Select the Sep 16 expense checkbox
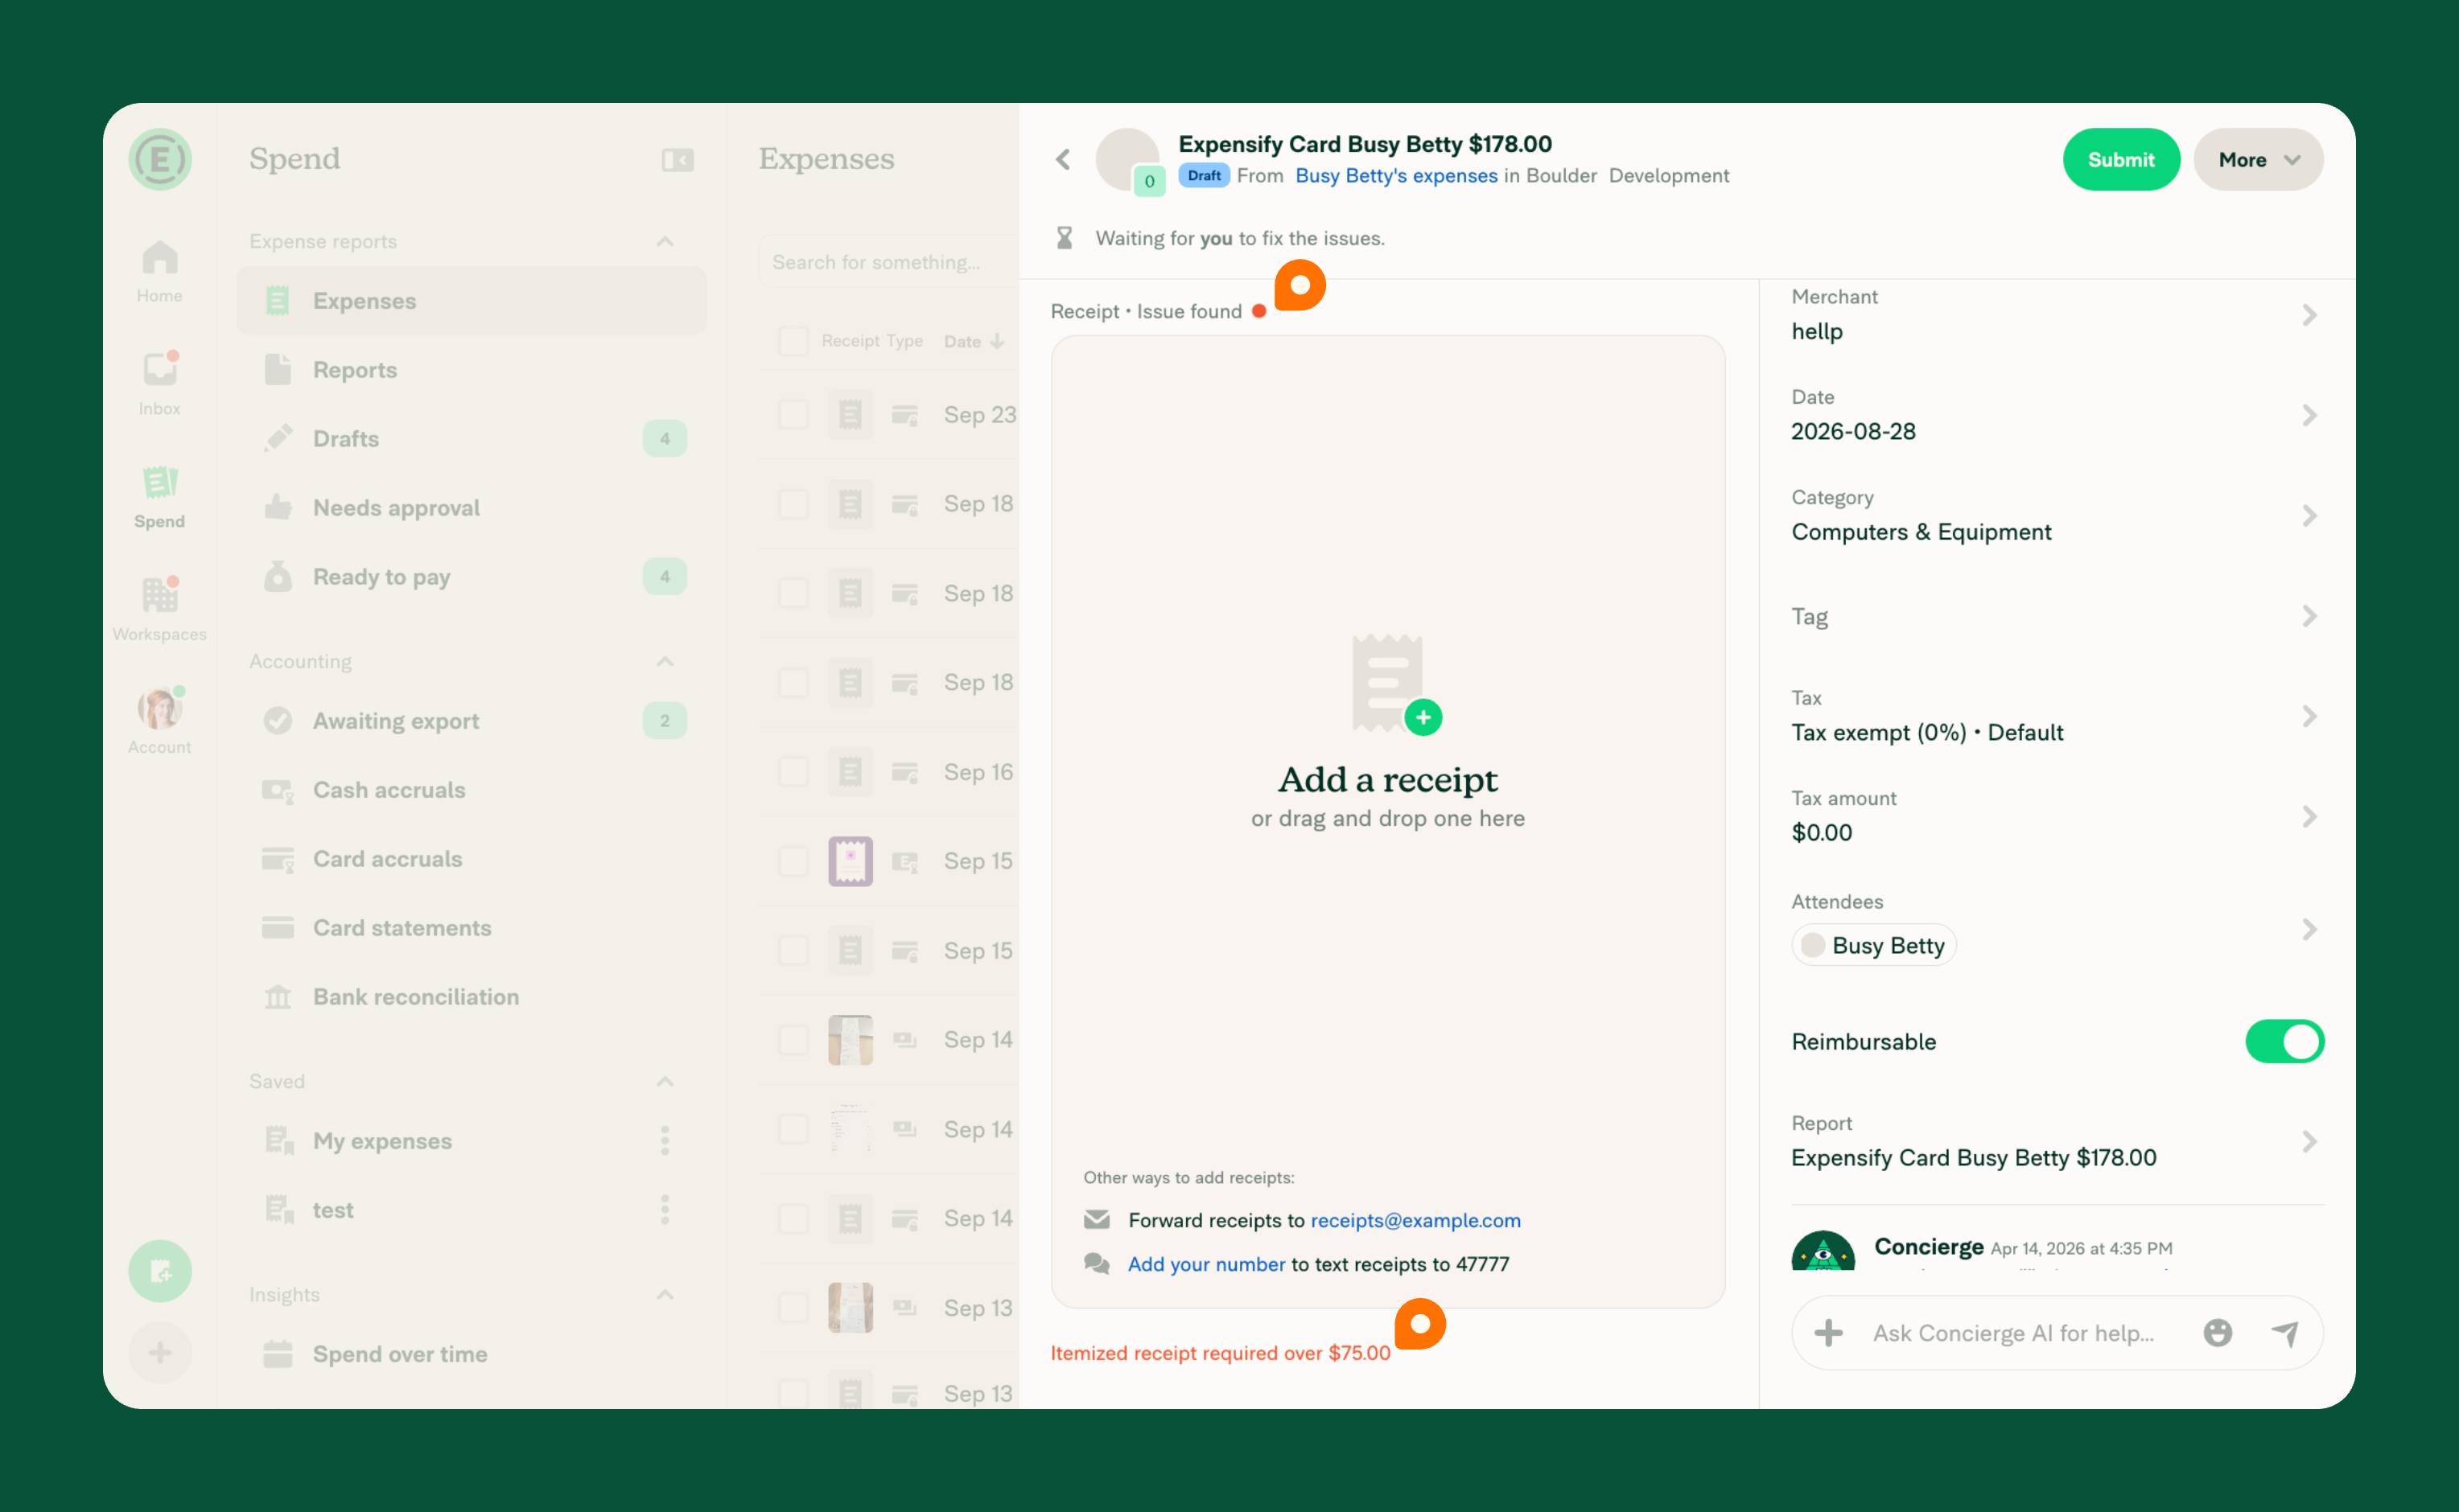 point(793,771)
